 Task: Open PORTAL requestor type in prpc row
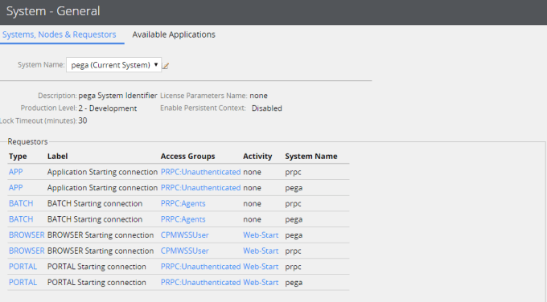[x=23, y=267]
